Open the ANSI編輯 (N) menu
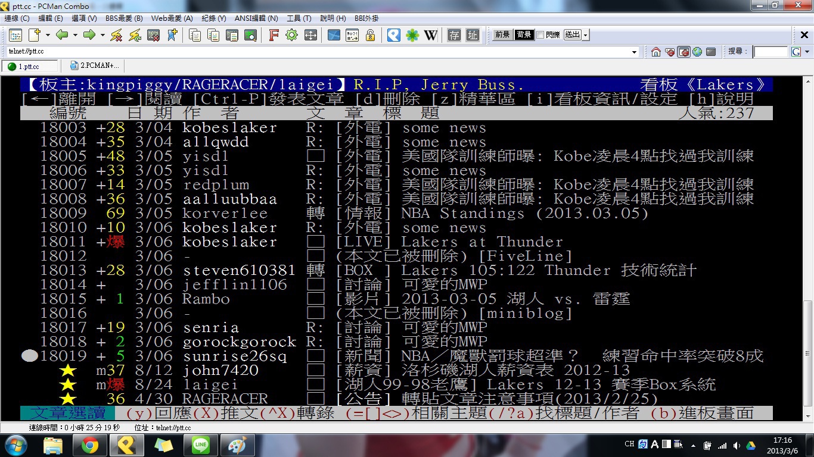 pyautogui.click(x=256, y=18)
